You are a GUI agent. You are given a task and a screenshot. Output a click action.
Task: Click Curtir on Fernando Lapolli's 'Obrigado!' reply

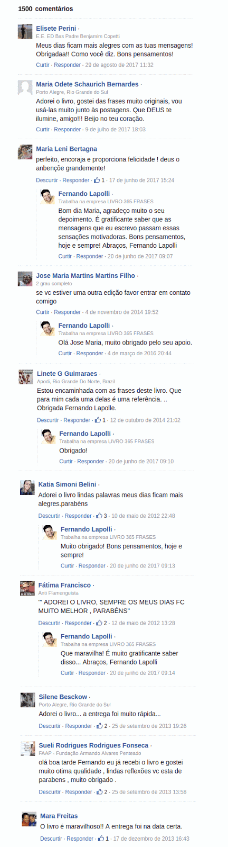[x=66, y=461]
